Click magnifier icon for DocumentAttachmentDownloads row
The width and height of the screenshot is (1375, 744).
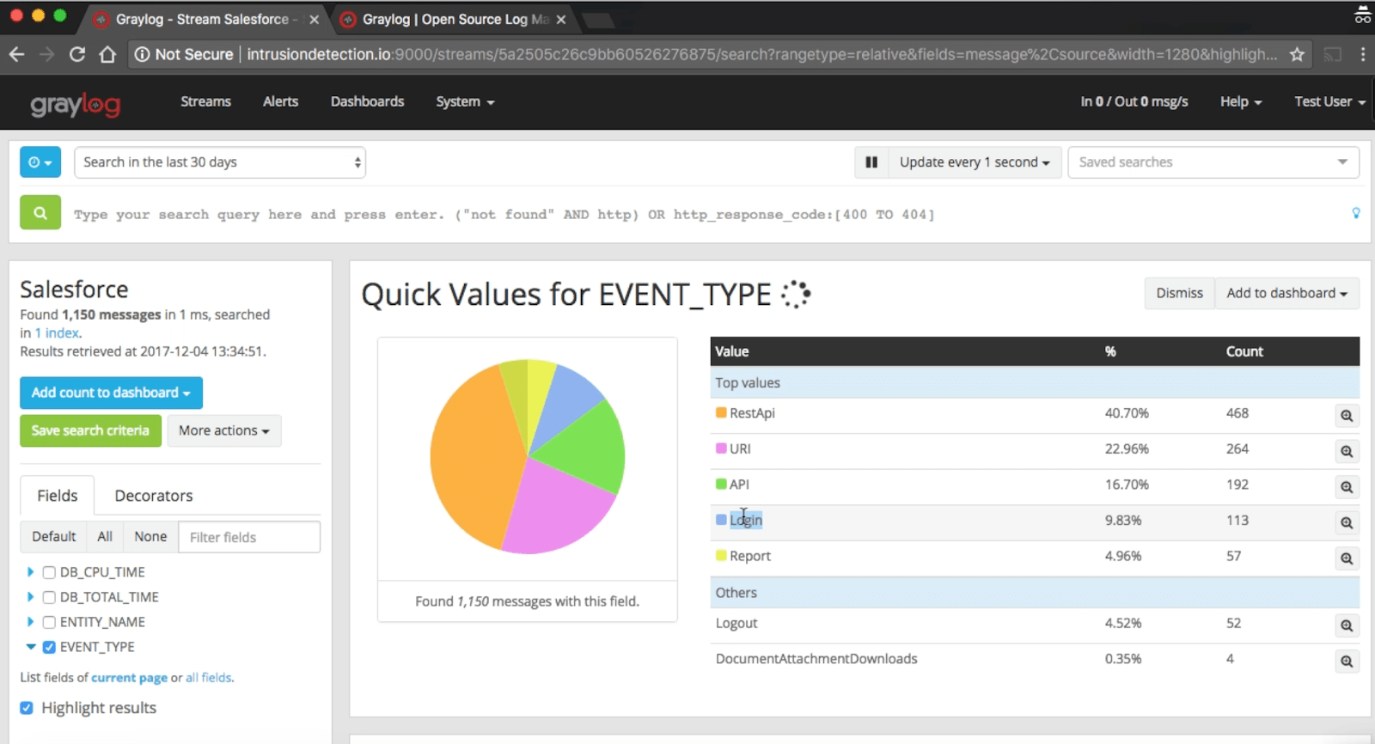coord(1347,662)
